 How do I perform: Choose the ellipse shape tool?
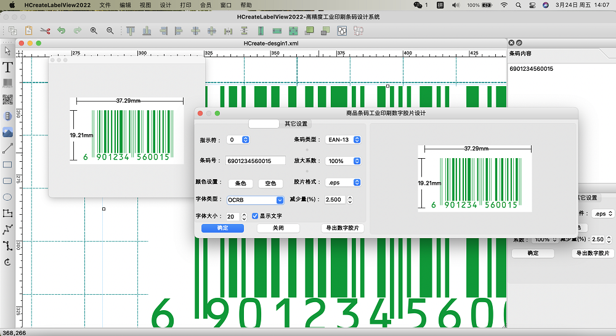(7, 197)
